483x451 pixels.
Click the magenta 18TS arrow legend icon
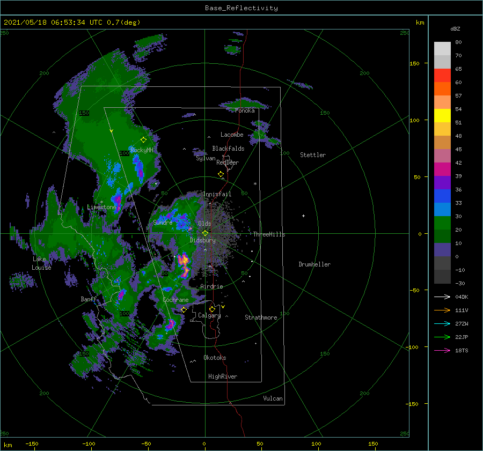click(x=442, y=350)
